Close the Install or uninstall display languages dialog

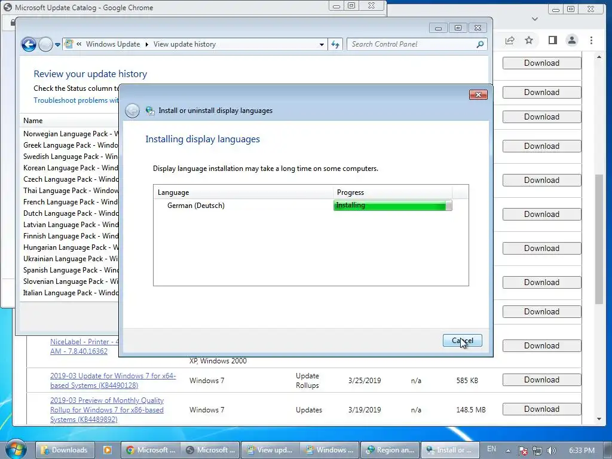point(478,94)
